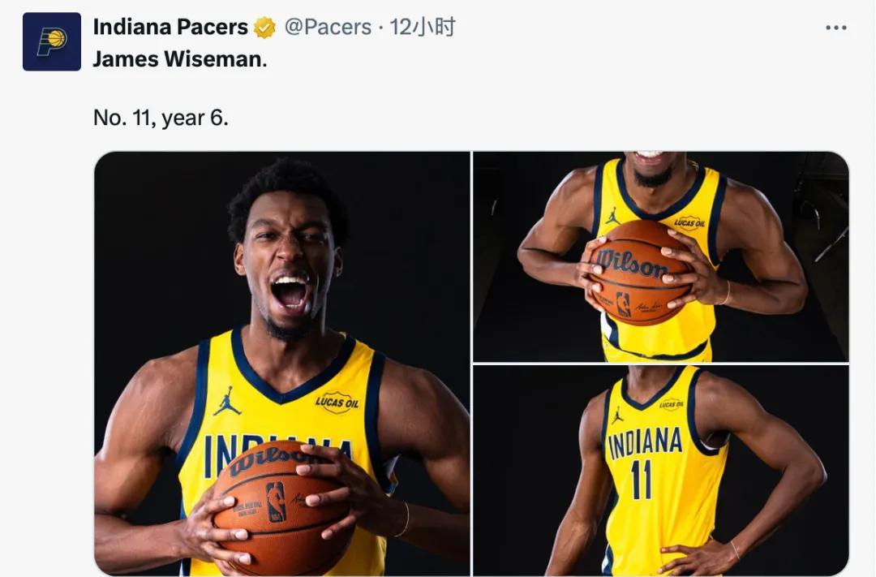The image size is (876, 577).
Task: Click the Jumpman logo in the top-right photo
Action: 612,216
